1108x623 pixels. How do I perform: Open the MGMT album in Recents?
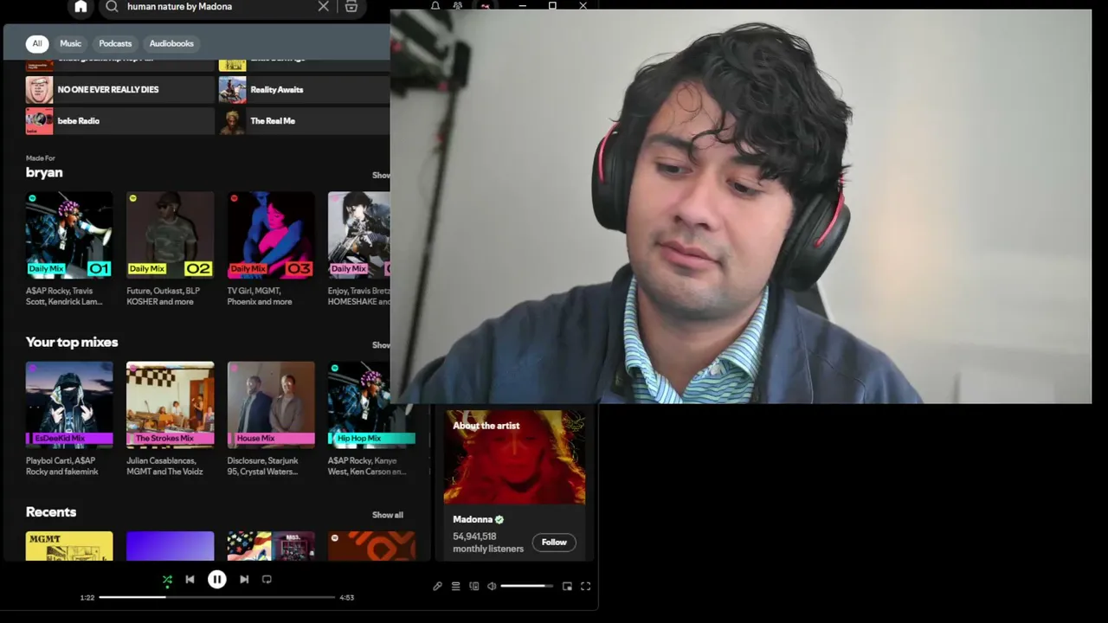coord(69,546)
